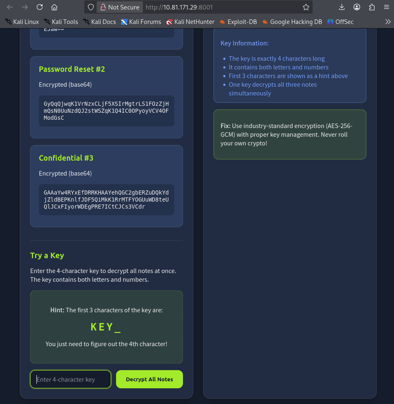Click the Confidential #3 encrypted text
Viewport: 394px width, 404px height.
coord(107,200)
